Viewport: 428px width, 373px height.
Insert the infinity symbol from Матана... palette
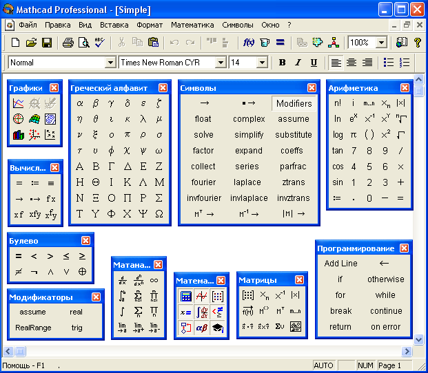[154, 280]
